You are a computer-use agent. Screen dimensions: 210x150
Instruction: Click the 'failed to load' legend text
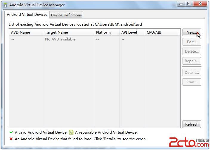click(80, 139)
